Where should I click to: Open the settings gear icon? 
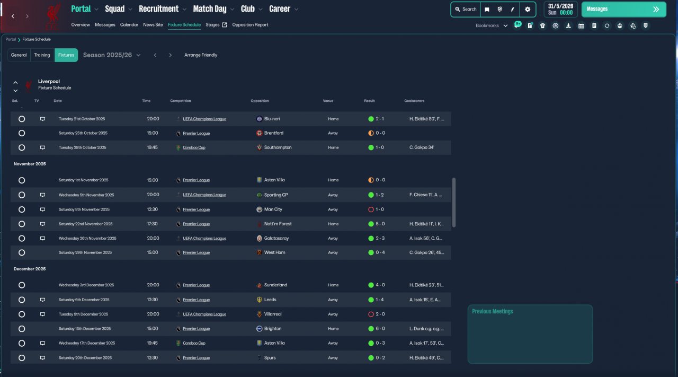pos(527,10)
